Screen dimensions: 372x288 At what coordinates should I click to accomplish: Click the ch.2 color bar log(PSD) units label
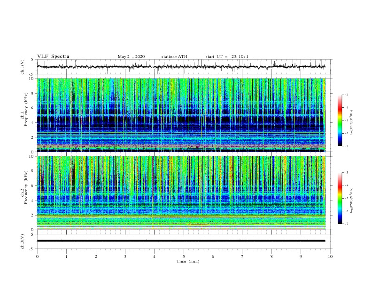coord(352,200)
